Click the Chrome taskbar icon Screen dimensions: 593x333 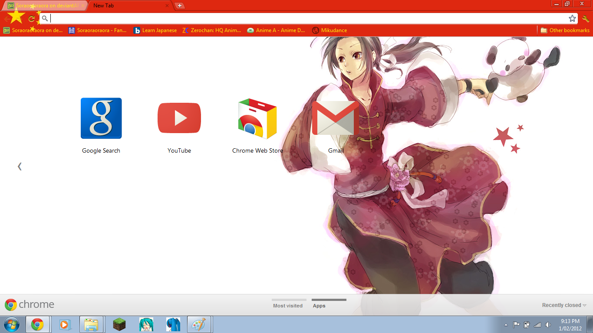click(x=37, y=324)
